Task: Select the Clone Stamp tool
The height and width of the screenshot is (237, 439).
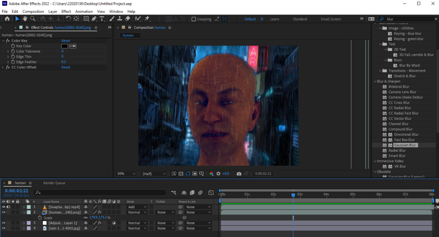Action: tap(120, 19)
